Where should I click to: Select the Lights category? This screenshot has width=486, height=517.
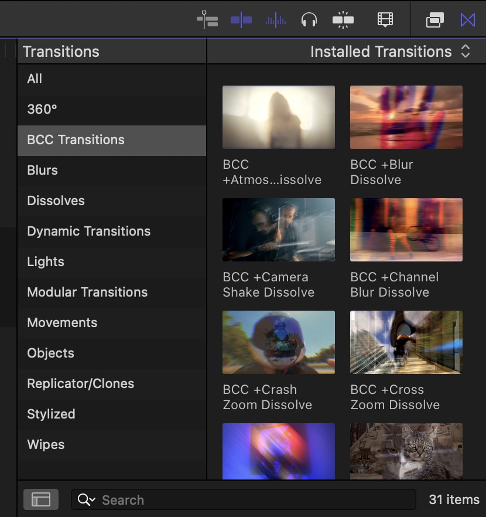(112, 262)
